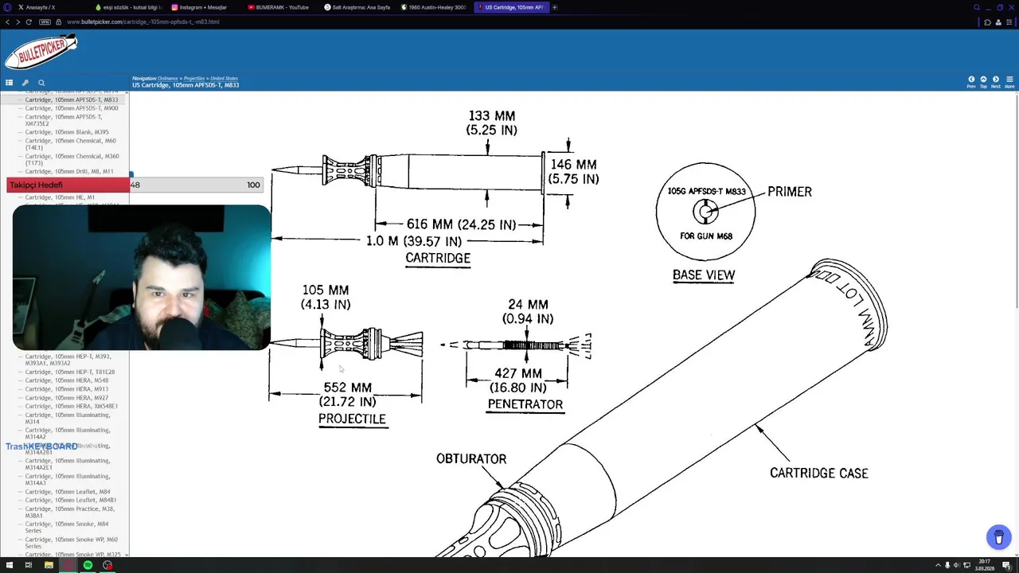
Task: Select Cartridge, 105mm HE, M1
Action: pos(60,197)
